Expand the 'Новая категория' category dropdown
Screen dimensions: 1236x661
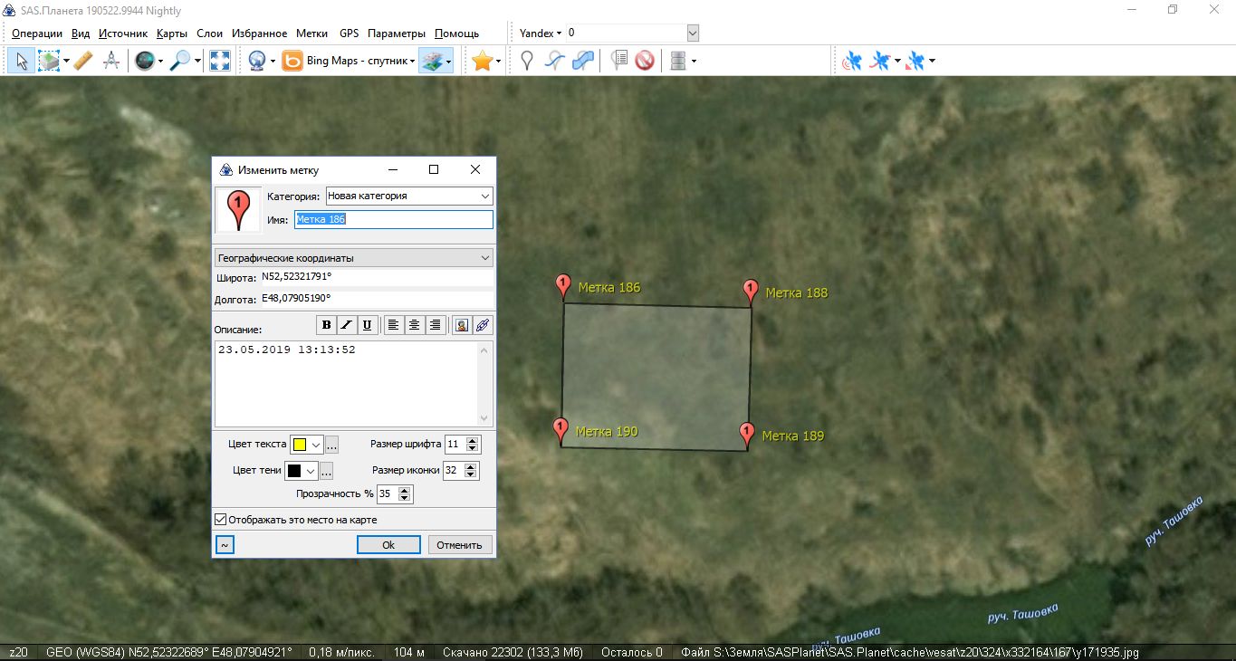click(484, 196)
